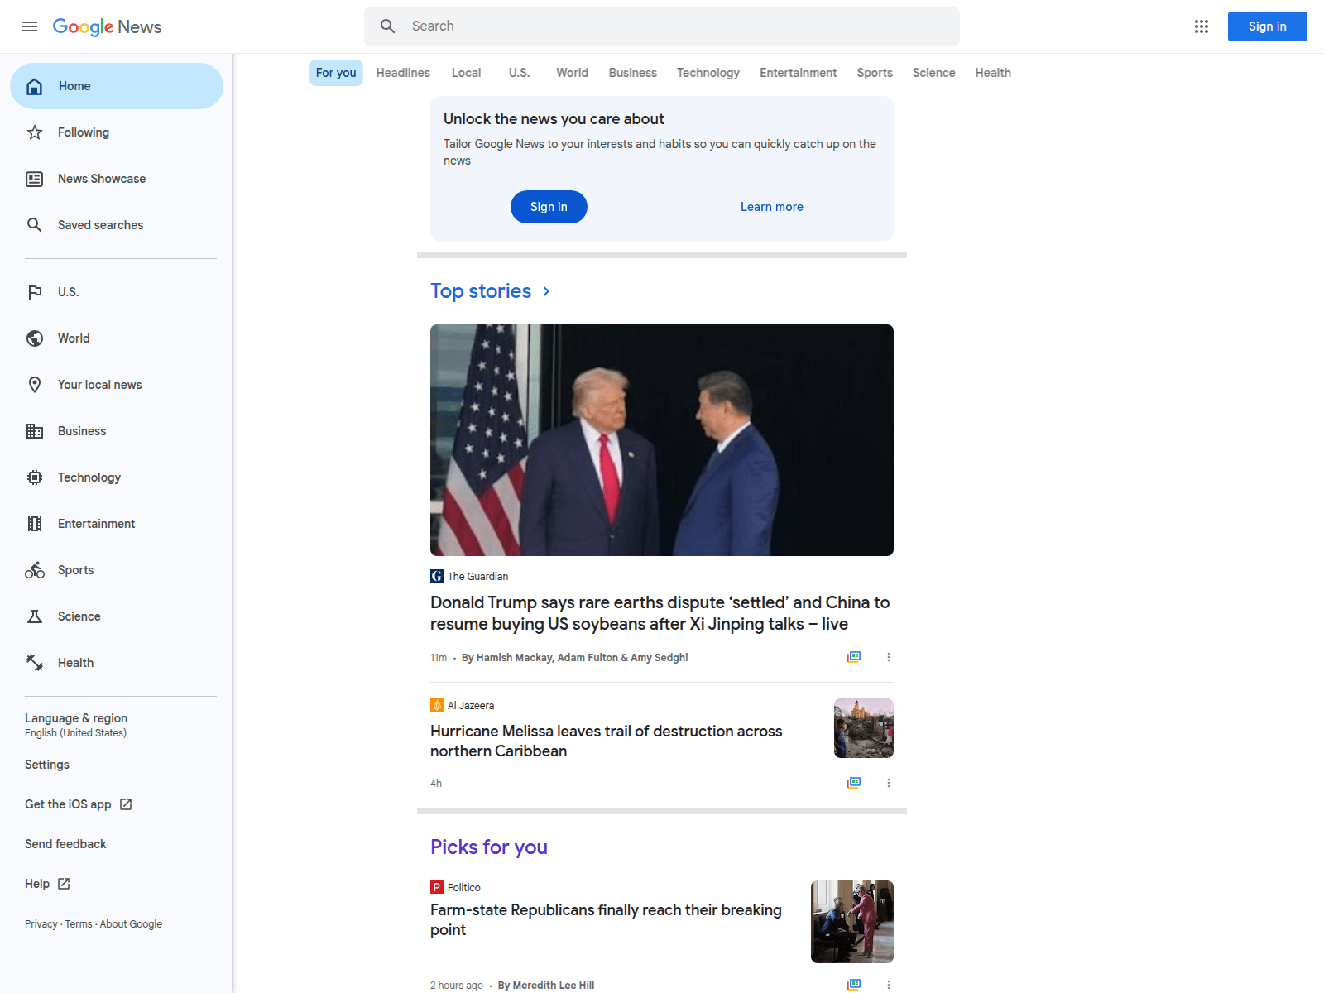Click the Science flask icon
Image resolution: width=1324 pixels, height=993 pixels.
coord(35,616)
